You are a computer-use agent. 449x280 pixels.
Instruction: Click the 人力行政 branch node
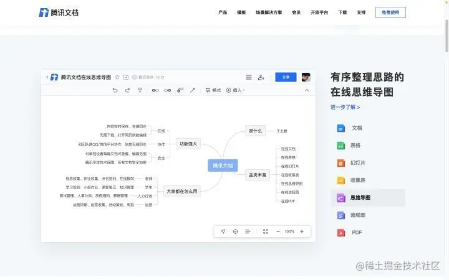pos(145,196)
